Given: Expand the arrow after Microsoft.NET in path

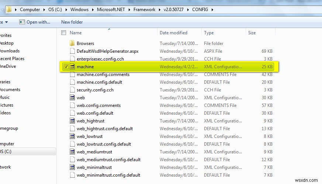Looking at the screenshot, I should pos(129,10).
